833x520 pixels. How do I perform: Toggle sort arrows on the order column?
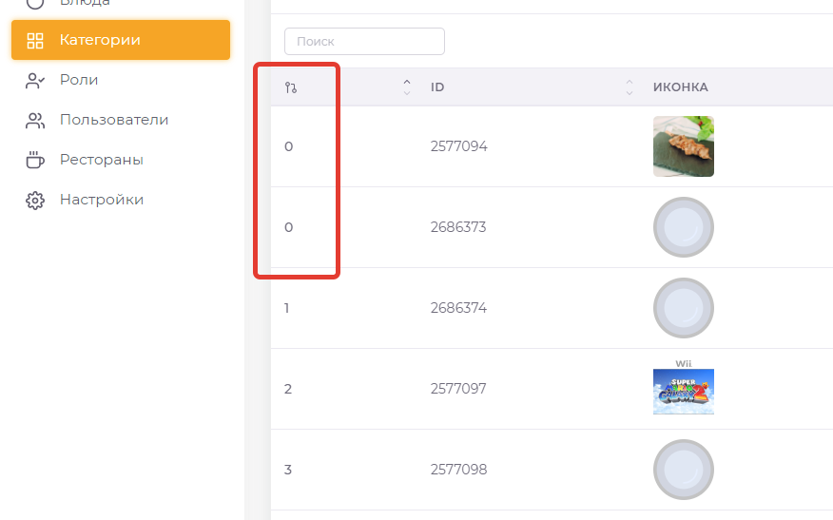[x=407, y=87]
